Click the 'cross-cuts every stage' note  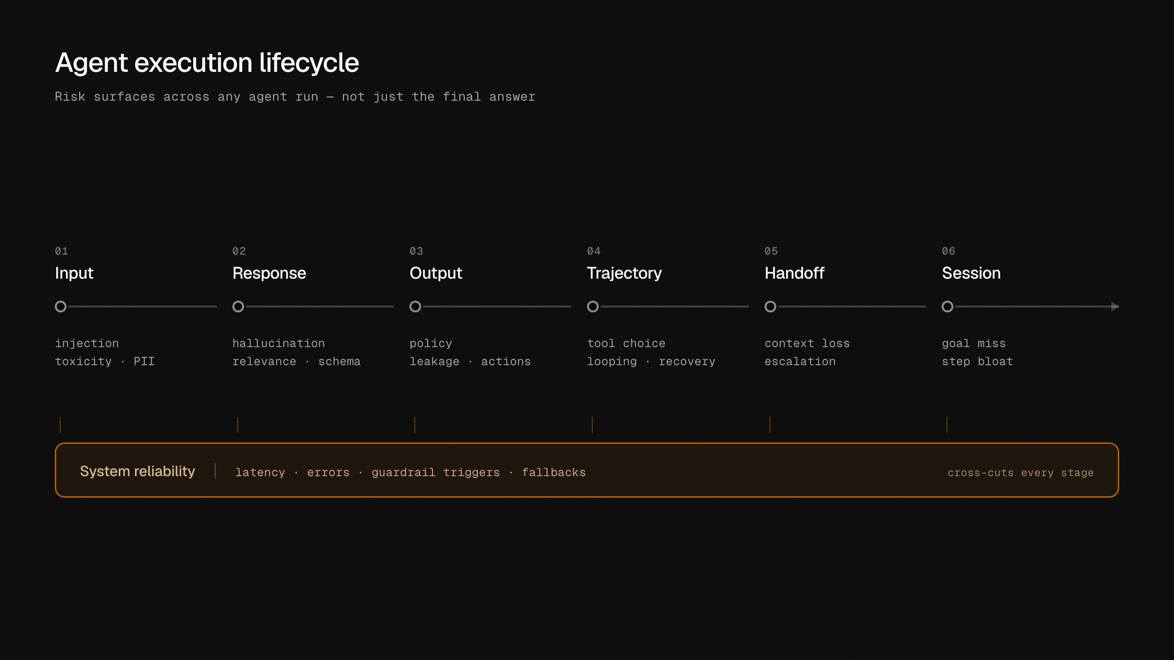click(1021, 473)
